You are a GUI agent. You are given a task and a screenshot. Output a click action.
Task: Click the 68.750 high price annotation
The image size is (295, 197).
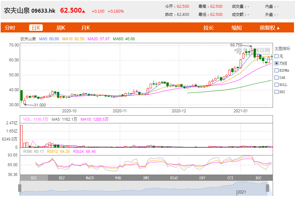tap(236, 45)
